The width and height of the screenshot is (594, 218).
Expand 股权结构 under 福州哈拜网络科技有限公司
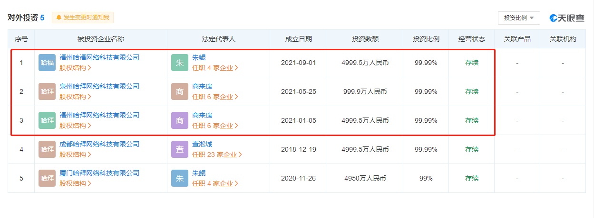pyautogui.click(x=75, y=126)
